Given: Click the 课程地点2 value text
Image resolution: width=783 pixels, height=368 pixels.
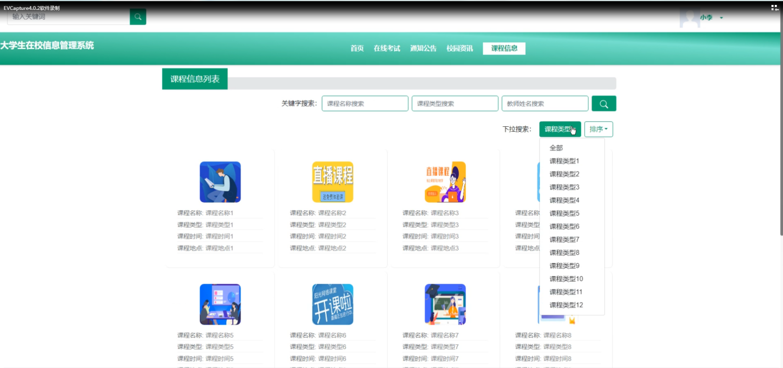Looking at the screenshot, I should coord(332,248).
